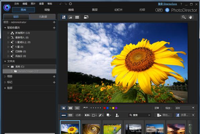
Task: Open the label square filter dropdown
Action: 94,115
